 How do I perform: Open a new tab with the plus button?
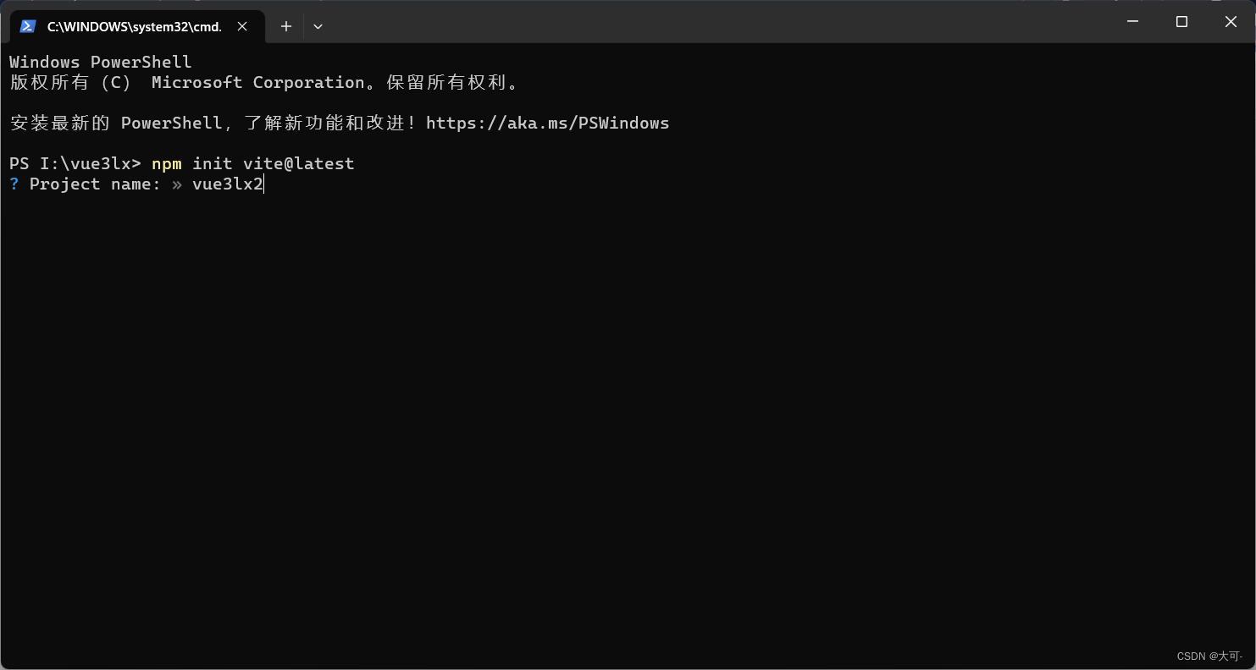point(285,26)
